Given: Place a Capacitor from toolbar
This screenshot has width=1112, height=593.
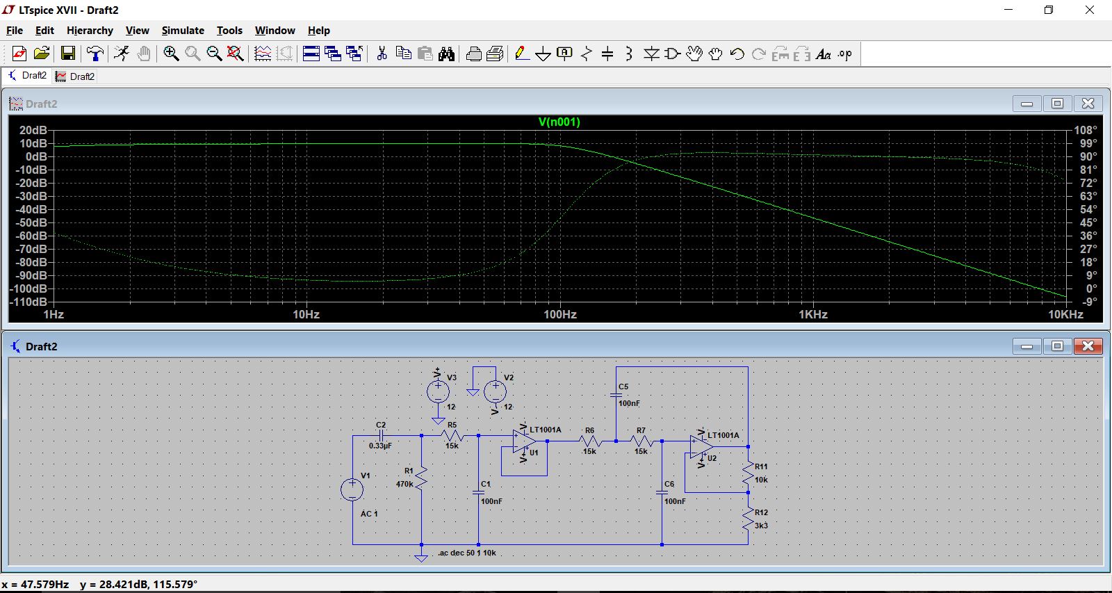Looking at the screenshot, I should pyautogui.click(x=607, y=54).
